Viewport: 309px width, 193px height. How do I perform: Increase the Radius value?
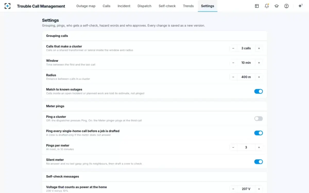pos(259,77)
